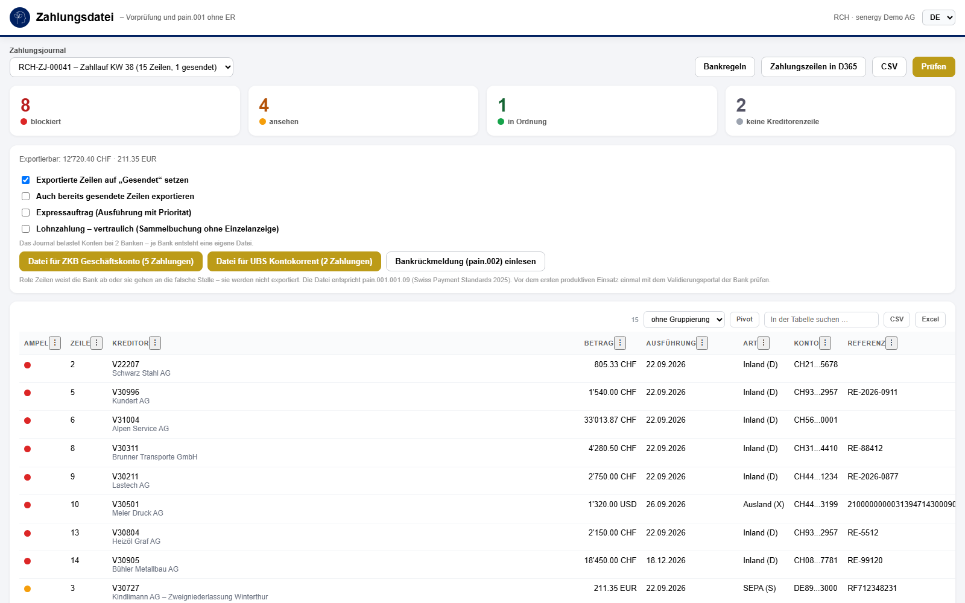Generate Datei für UBS Kontokorrent

click(x=294, y=262)
